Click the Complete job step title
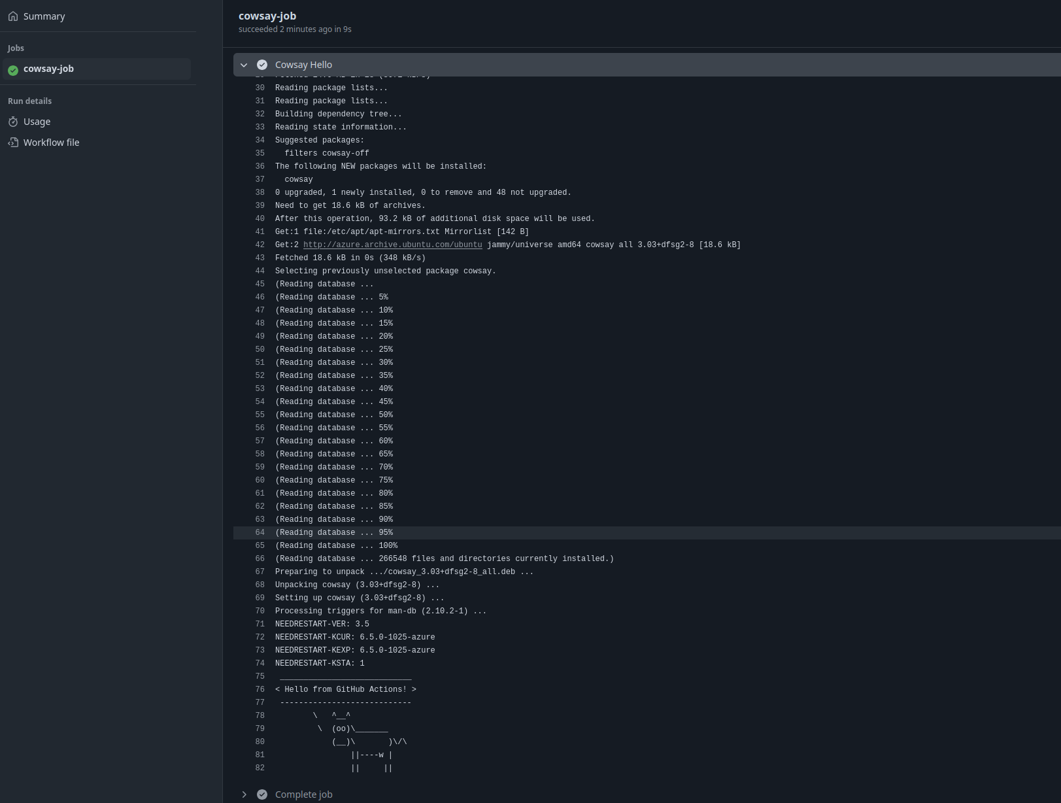Screen dimensions: 1061x803 (x=303, y=794)
